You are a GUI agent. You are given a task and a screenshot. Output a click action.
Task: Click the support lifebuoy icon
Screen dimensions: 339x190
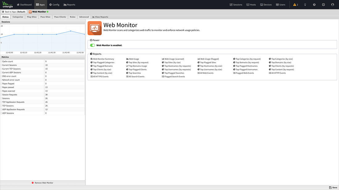point(323,5)
